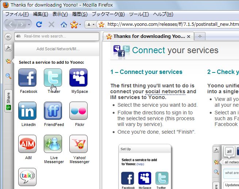This screenshot has height=189, width=239.
Task: Add the Facebook service to Yoono
Action: [27, 78]
